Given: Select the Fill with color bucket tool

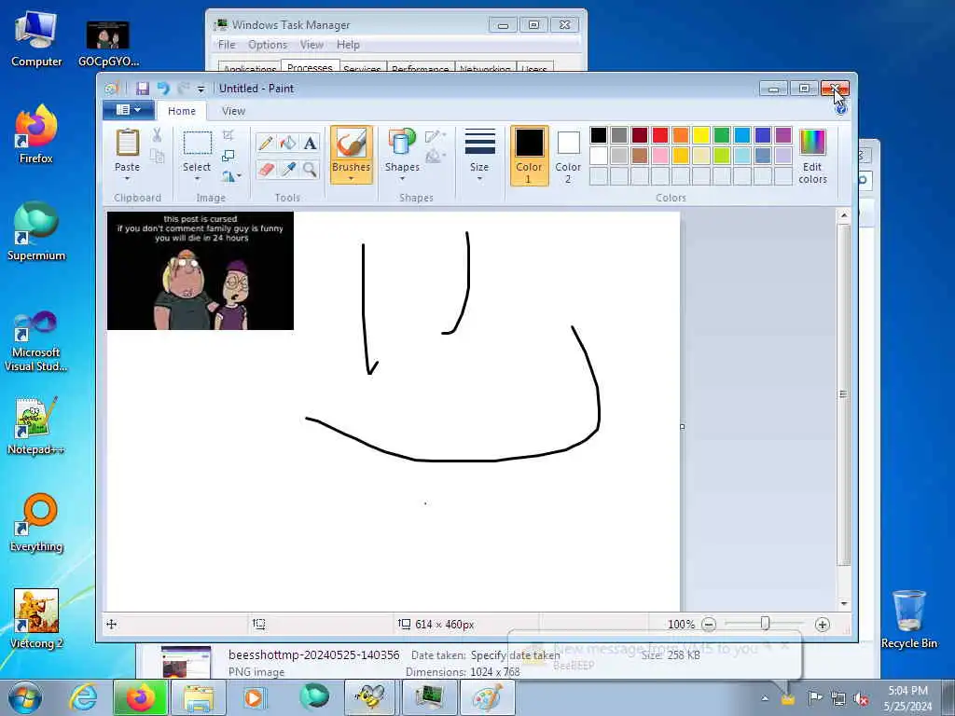Looking at the screenshot, I should click(x=288, y=143).
